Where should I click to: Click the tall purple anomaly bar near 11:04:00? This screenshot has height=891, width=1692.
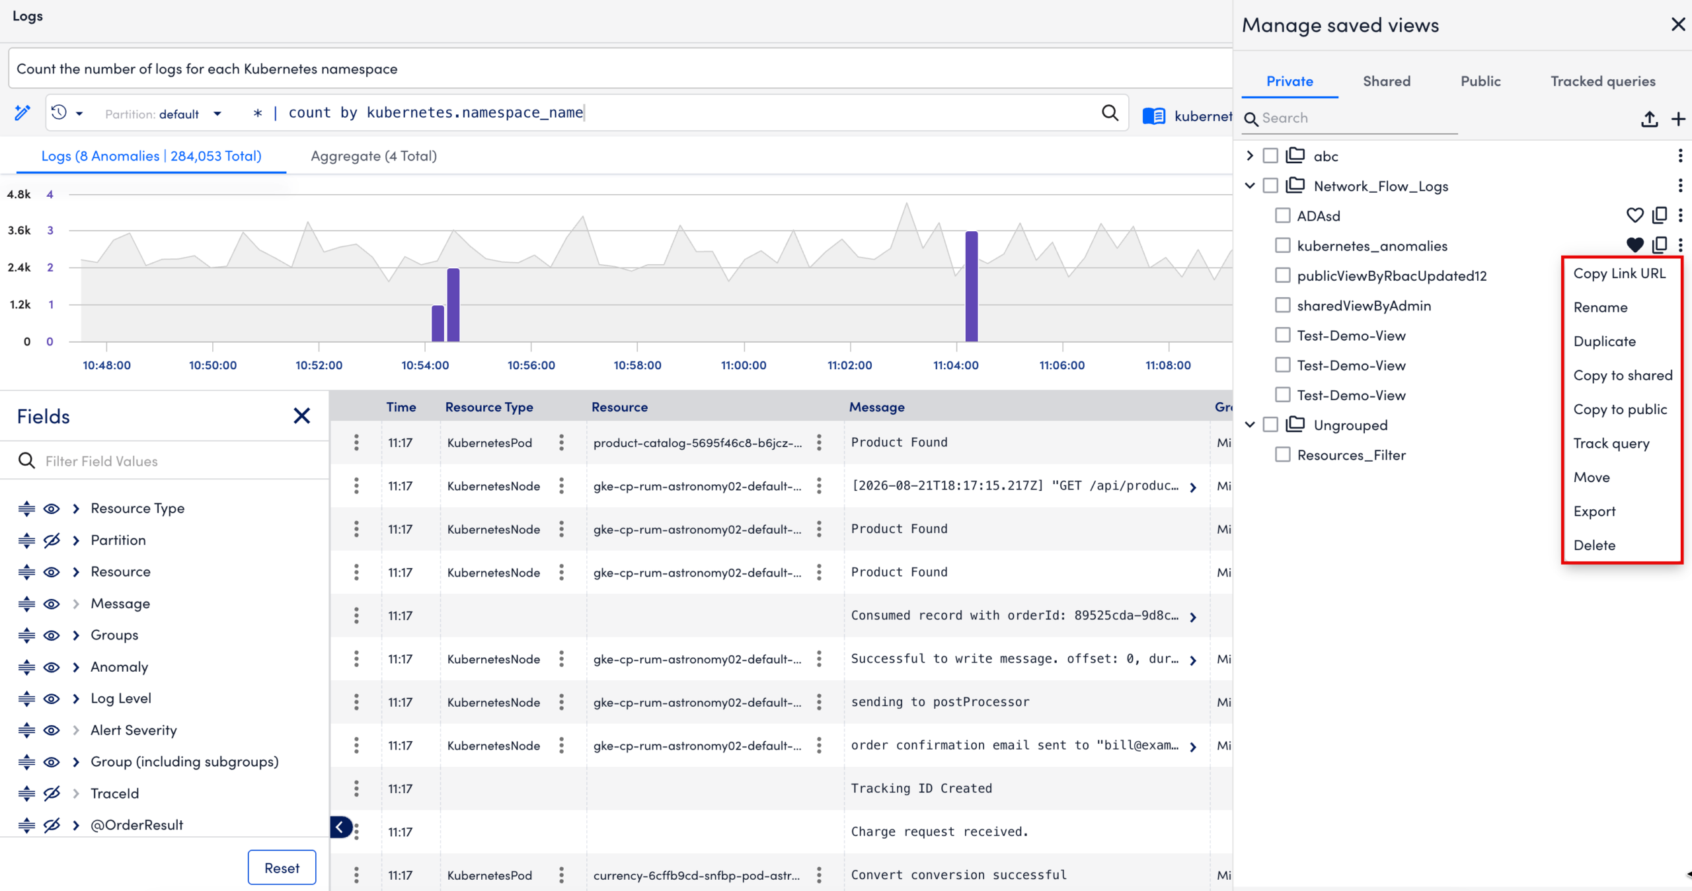coord(972,286)
